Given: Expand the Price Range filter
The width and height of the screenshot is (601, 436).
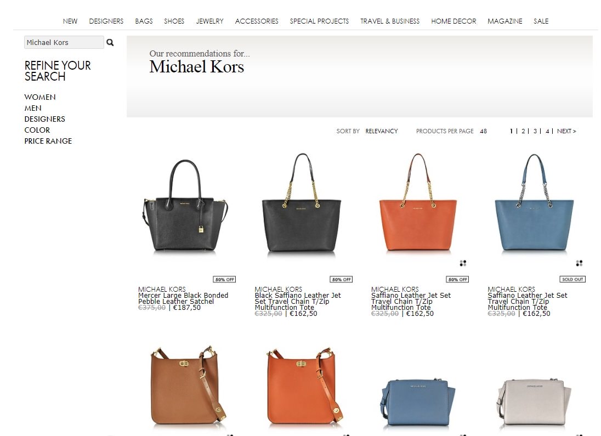Looking at the screenshot, I should tap(48, 141).
